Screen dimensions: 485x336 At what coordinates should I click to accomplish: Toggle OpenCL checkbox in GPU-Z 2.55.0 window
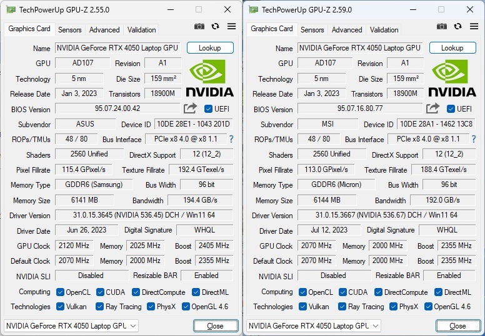click(x=61, y=292)
